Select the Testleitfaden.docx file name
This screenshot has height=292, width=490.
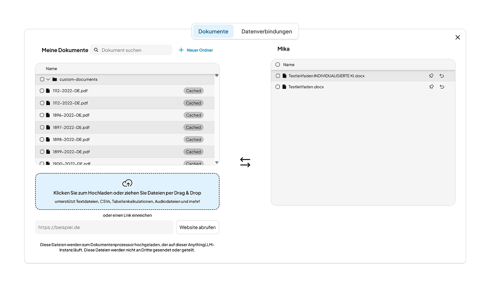[x=306, y=87]
